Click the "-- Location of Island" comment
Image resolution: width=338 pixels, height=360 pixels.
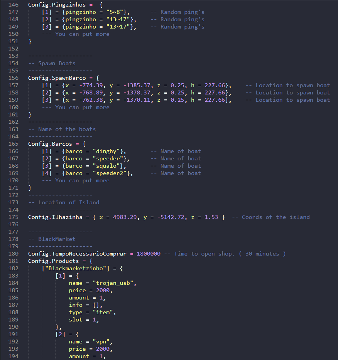[x=64, y=202]
